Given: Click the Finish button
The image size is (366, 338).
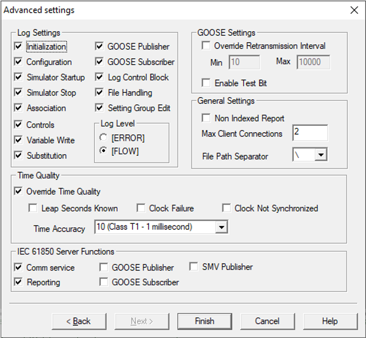Looking at the screenshot, I should [x=205, y=321].
